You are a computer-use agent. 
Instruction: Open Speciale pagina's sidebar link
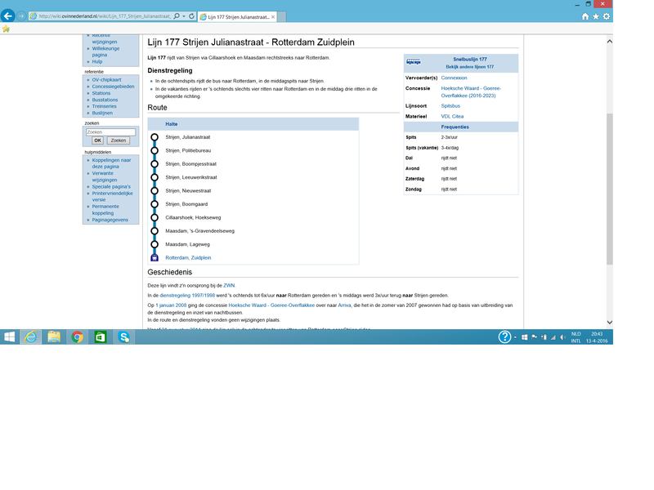pos(111,187)
